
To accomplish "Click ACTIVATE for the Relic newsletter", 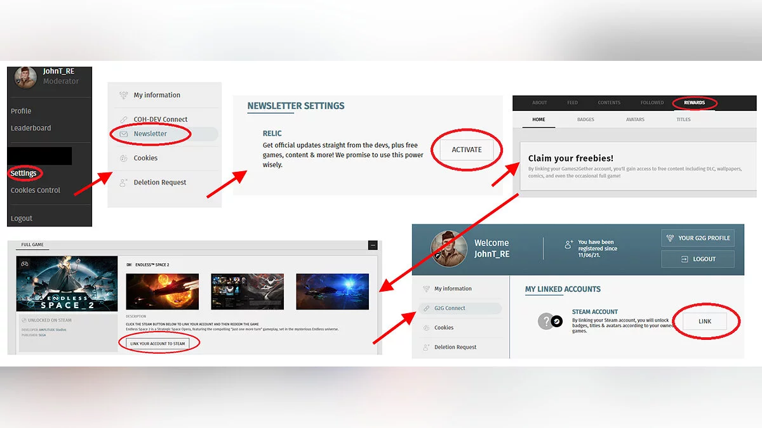I will tap(467, 150).
